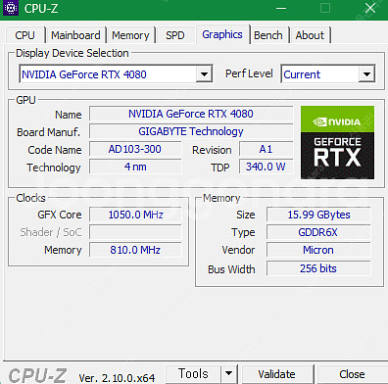The image size is (388, 384).
Task: Open the Bench tab
Action: click(x=268, y=35)
